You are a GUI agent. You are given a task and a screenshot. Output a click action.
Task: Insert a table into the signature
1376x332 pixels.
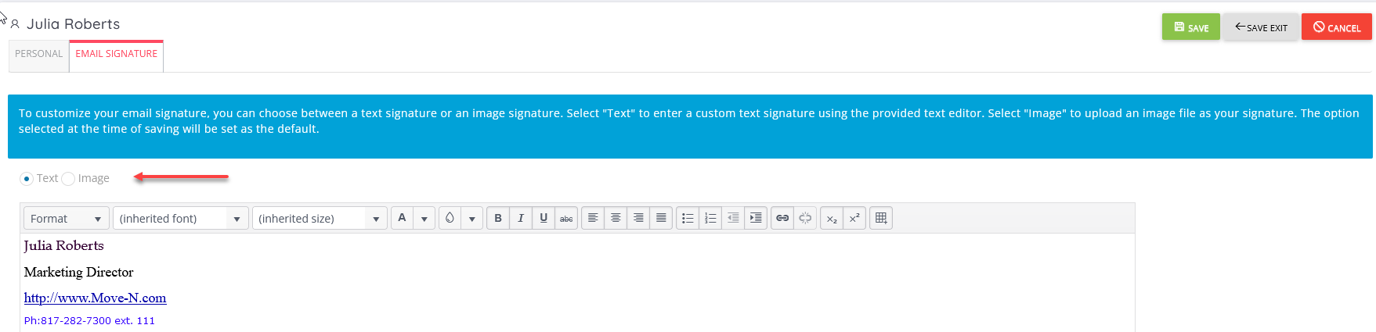pyautogui.click(x=881, y=218)
